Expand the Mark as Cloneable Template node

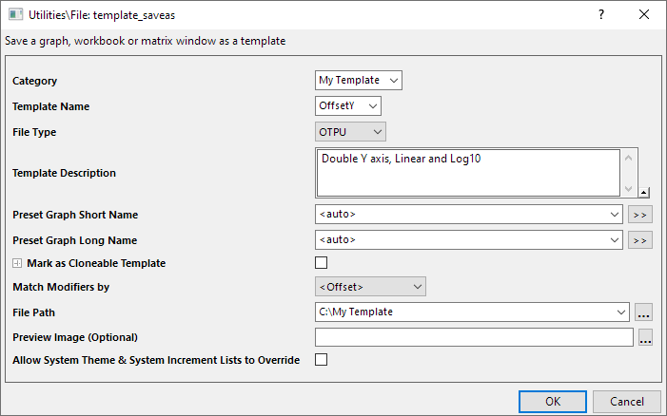pyautogui.click(x=17, y=263)
